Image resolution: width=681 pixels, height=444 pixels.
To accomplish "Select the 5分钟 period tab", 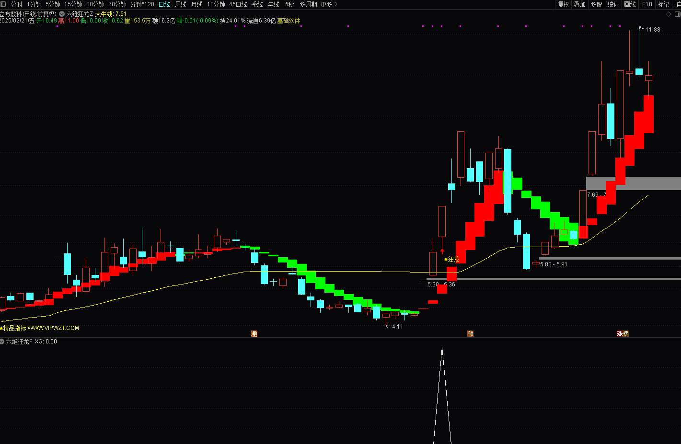I will [53, 4].
